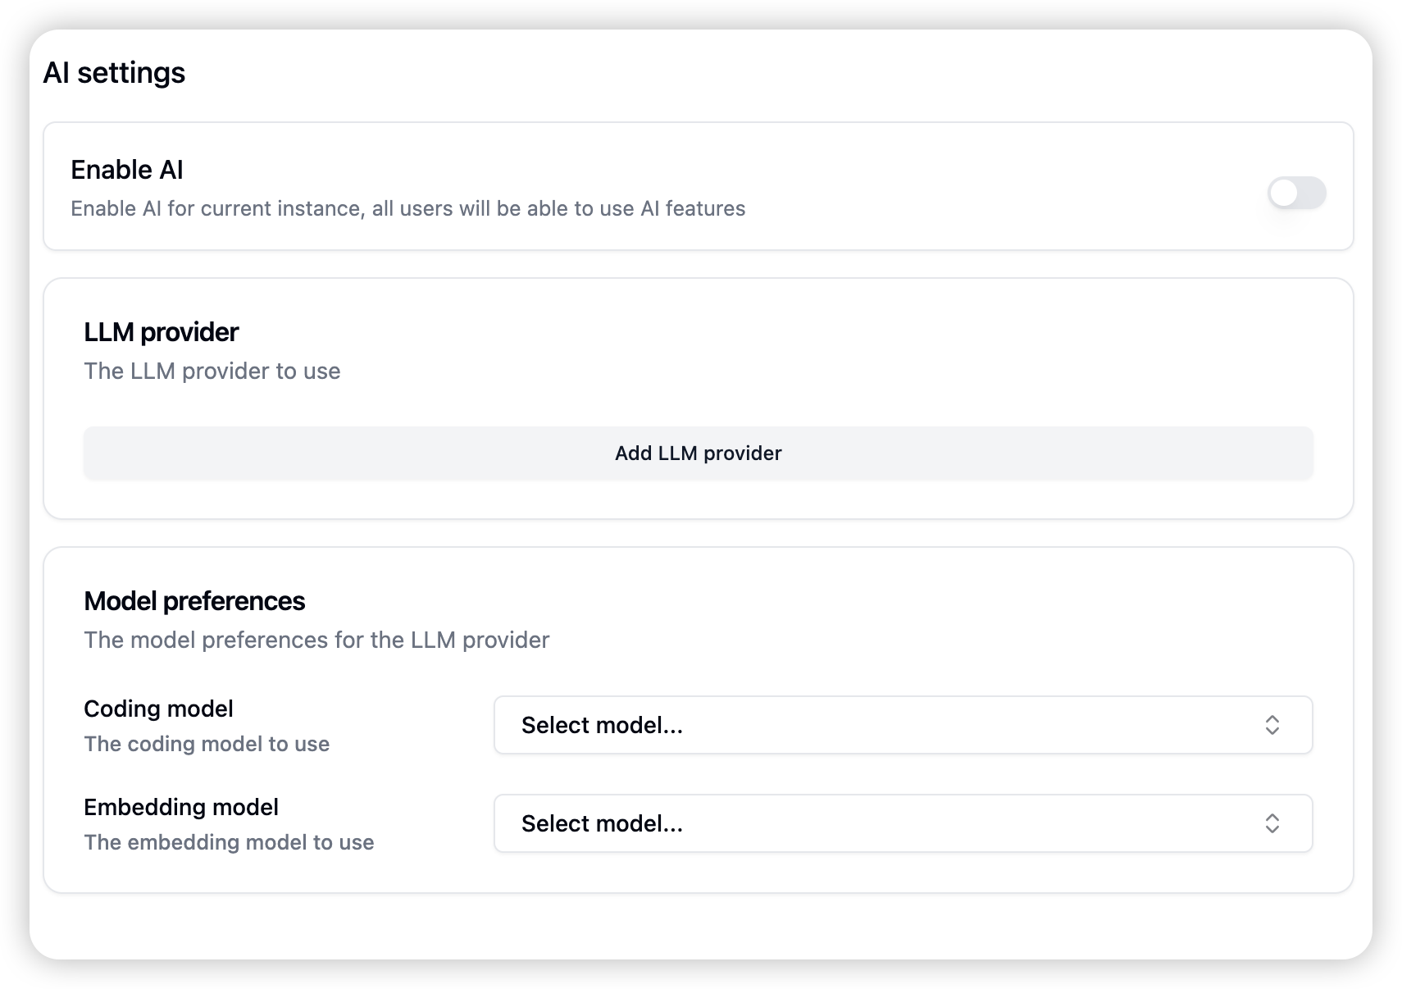Click the Enable AI heading
This screenshot has height=989, width=1402.
coord(127,170)
